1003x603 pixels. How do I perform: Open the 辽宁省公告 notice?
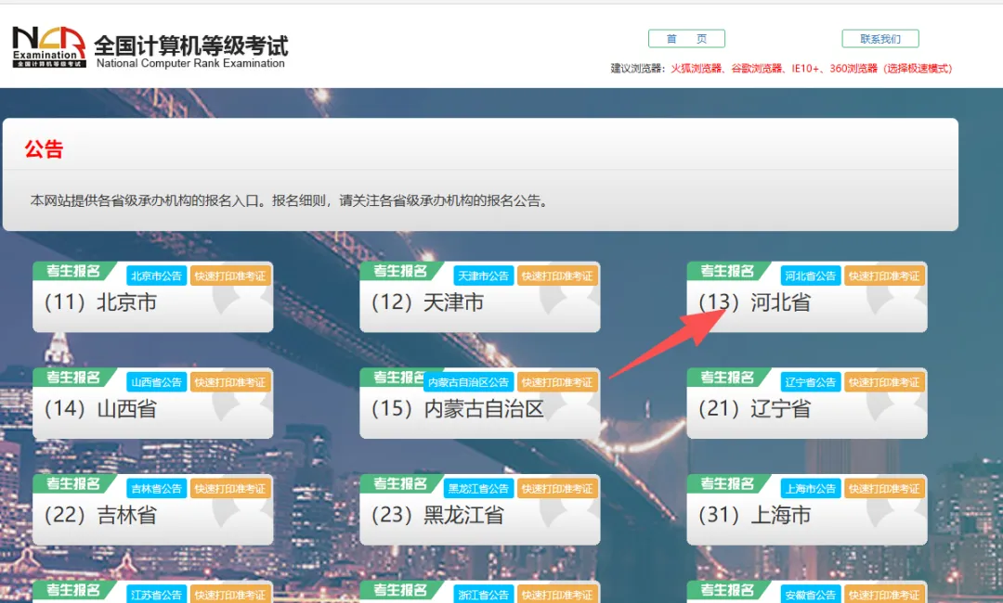811,382
